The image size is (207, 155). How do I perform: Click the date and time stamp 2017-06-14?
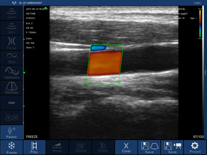point(37,9)
